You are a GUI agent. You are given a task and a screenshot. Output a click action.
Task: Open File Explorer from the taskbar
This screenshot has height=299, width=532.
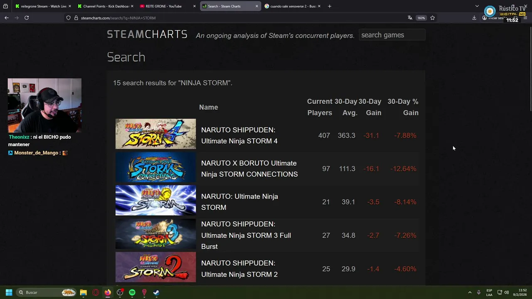pos(83,292)
